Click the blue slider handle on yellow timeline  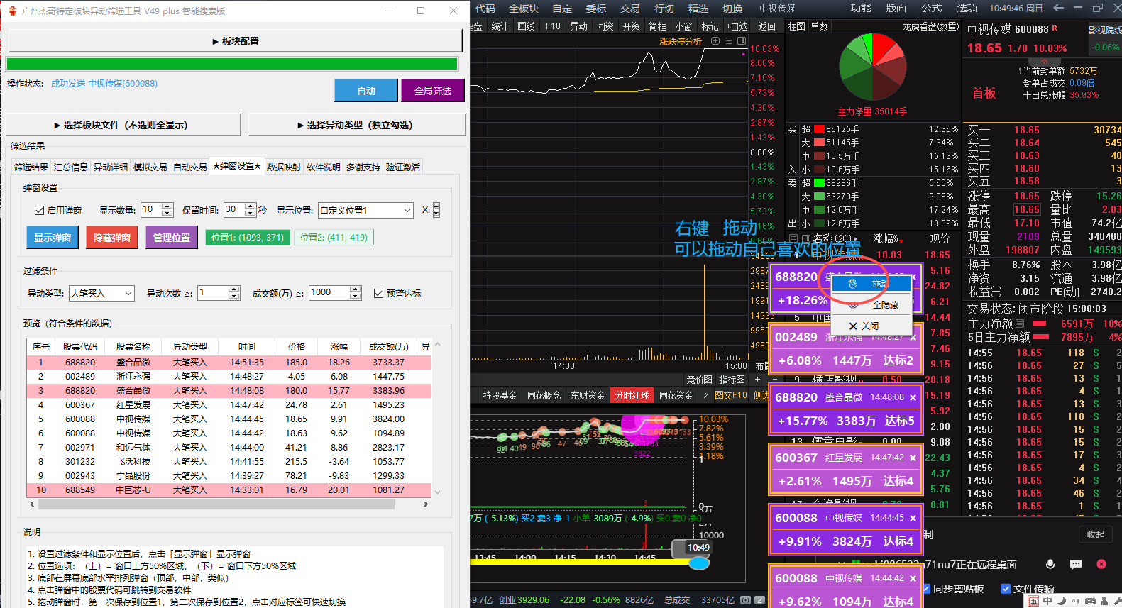(699, 563)
